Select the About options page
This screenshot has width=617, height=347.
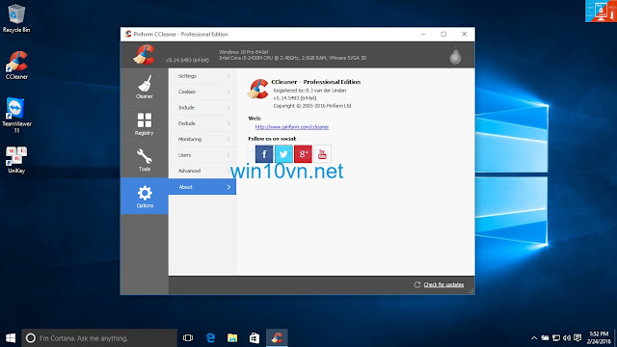coord(202,187)
